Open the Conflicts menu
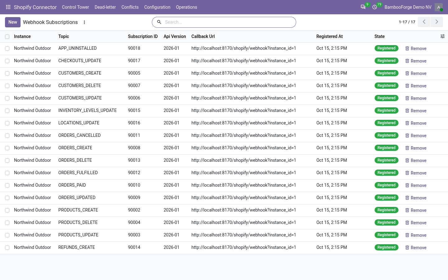This screenshot has width=448, height=280. (130, 7)
